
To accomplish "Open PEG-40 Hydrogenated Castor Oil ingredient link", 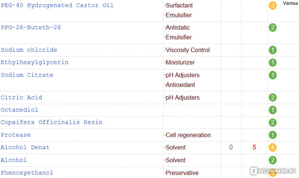I will [57, 5].
